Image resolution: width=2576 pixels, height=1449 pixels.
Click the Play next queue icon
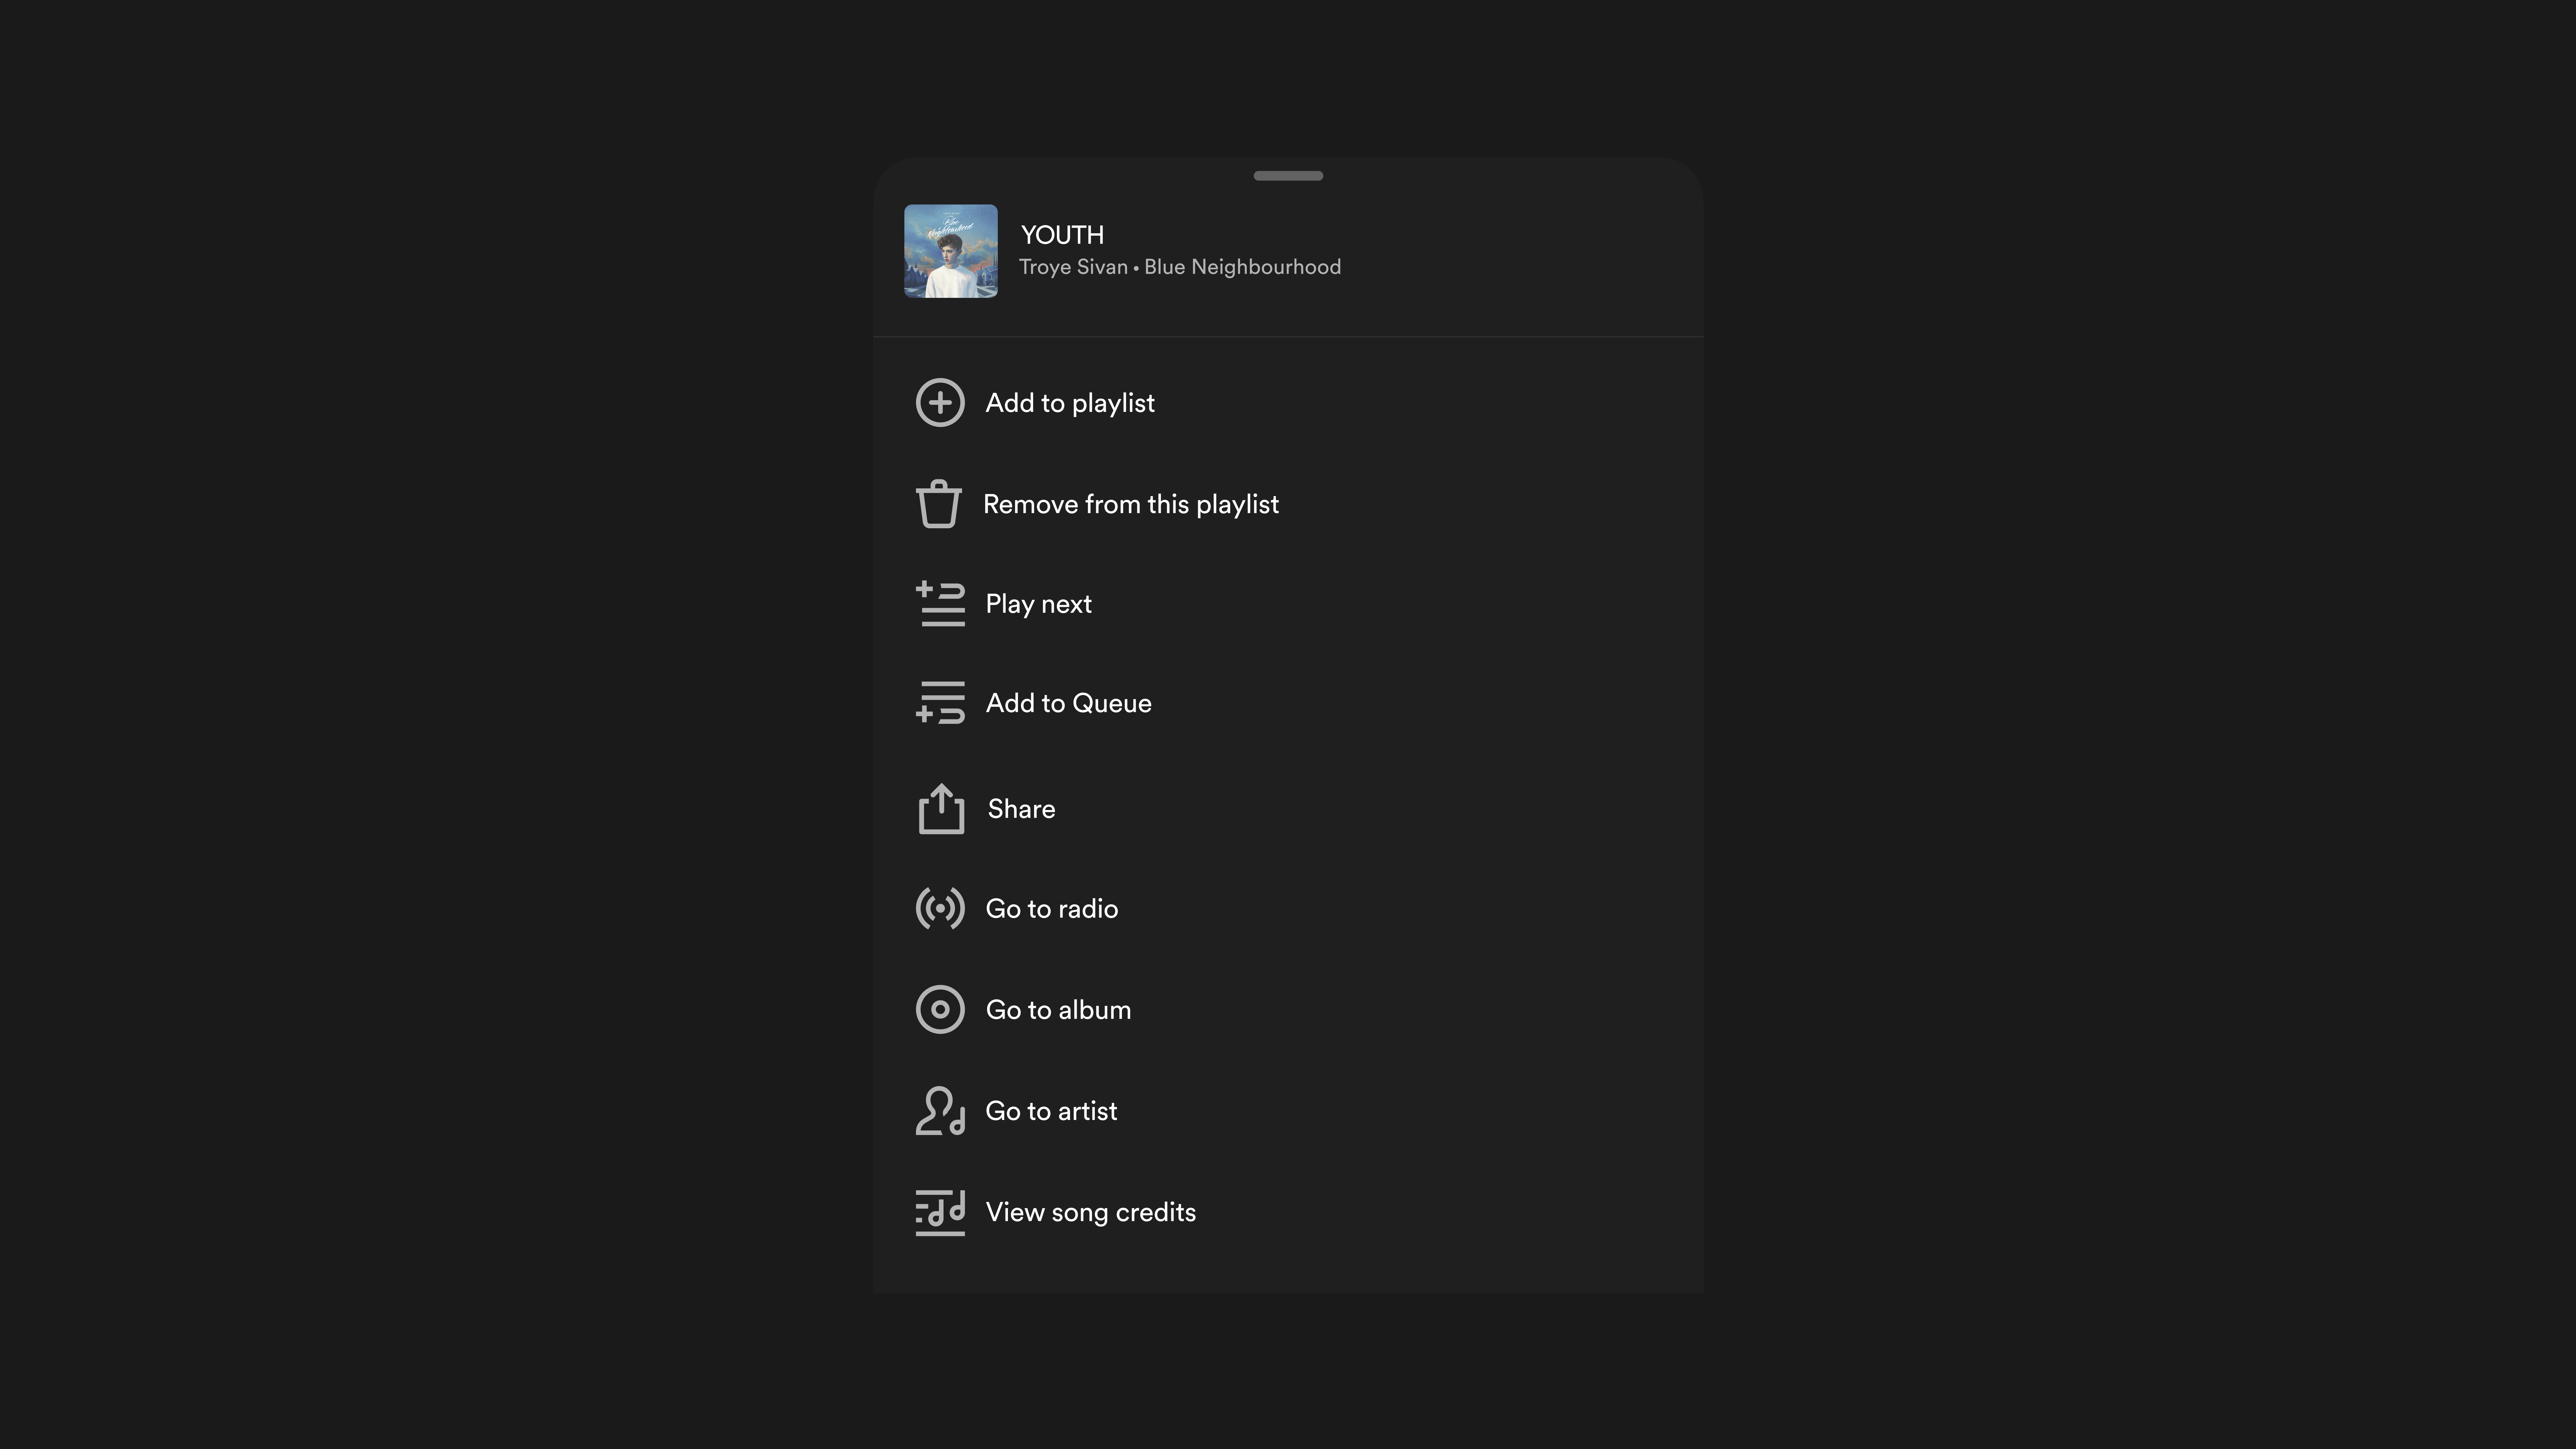click(940, 604)
